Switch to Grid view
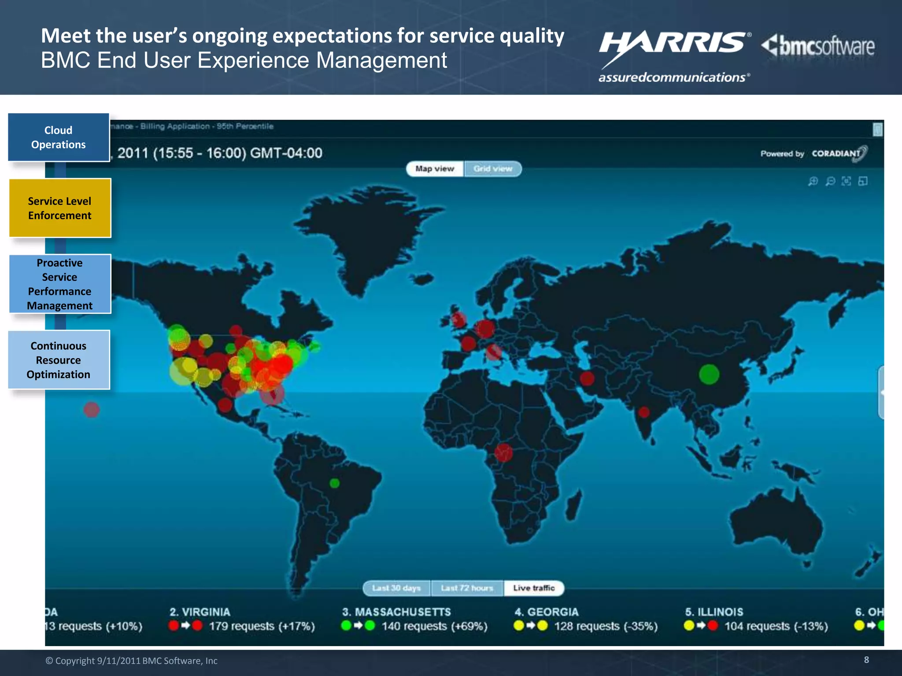Image resolution: width=902 pixels, height=676 pixels. (x=493, y=169)
